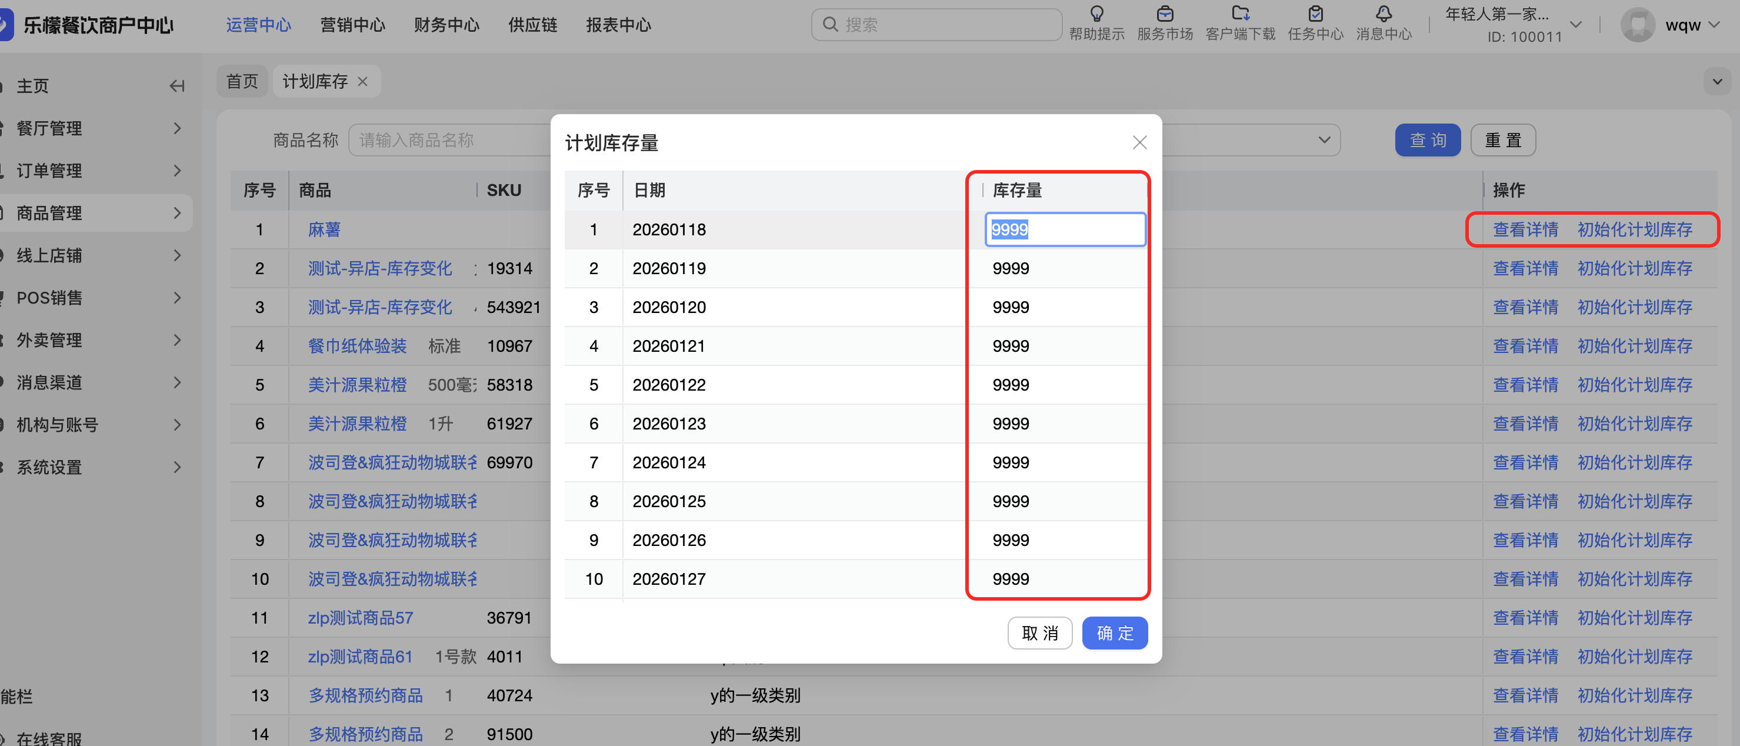Close the 计划库存 tab with its X icon
Image resolution: width=1740 pixels, height=746 pixels.
[x=363, y=82]
